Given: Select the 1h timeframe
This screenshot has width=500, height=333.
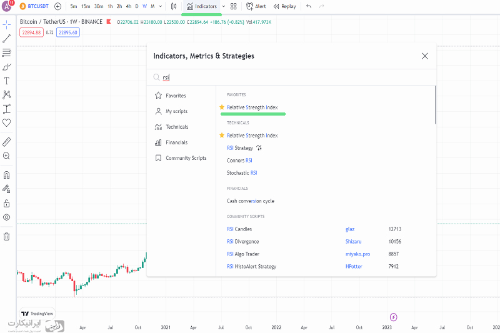Looking at the screenshot, I should point(110,6).
